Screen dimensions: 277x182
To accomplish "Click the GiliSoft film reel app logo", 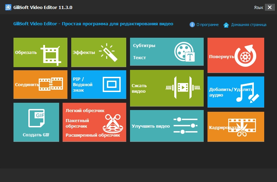I will click(x=8, y=7).
